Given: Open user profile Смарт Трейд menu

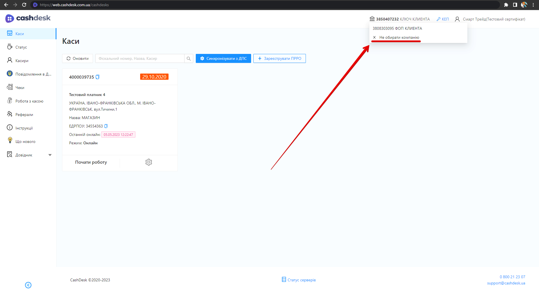Looking at the screenshot, I should (x=490, y=19).
